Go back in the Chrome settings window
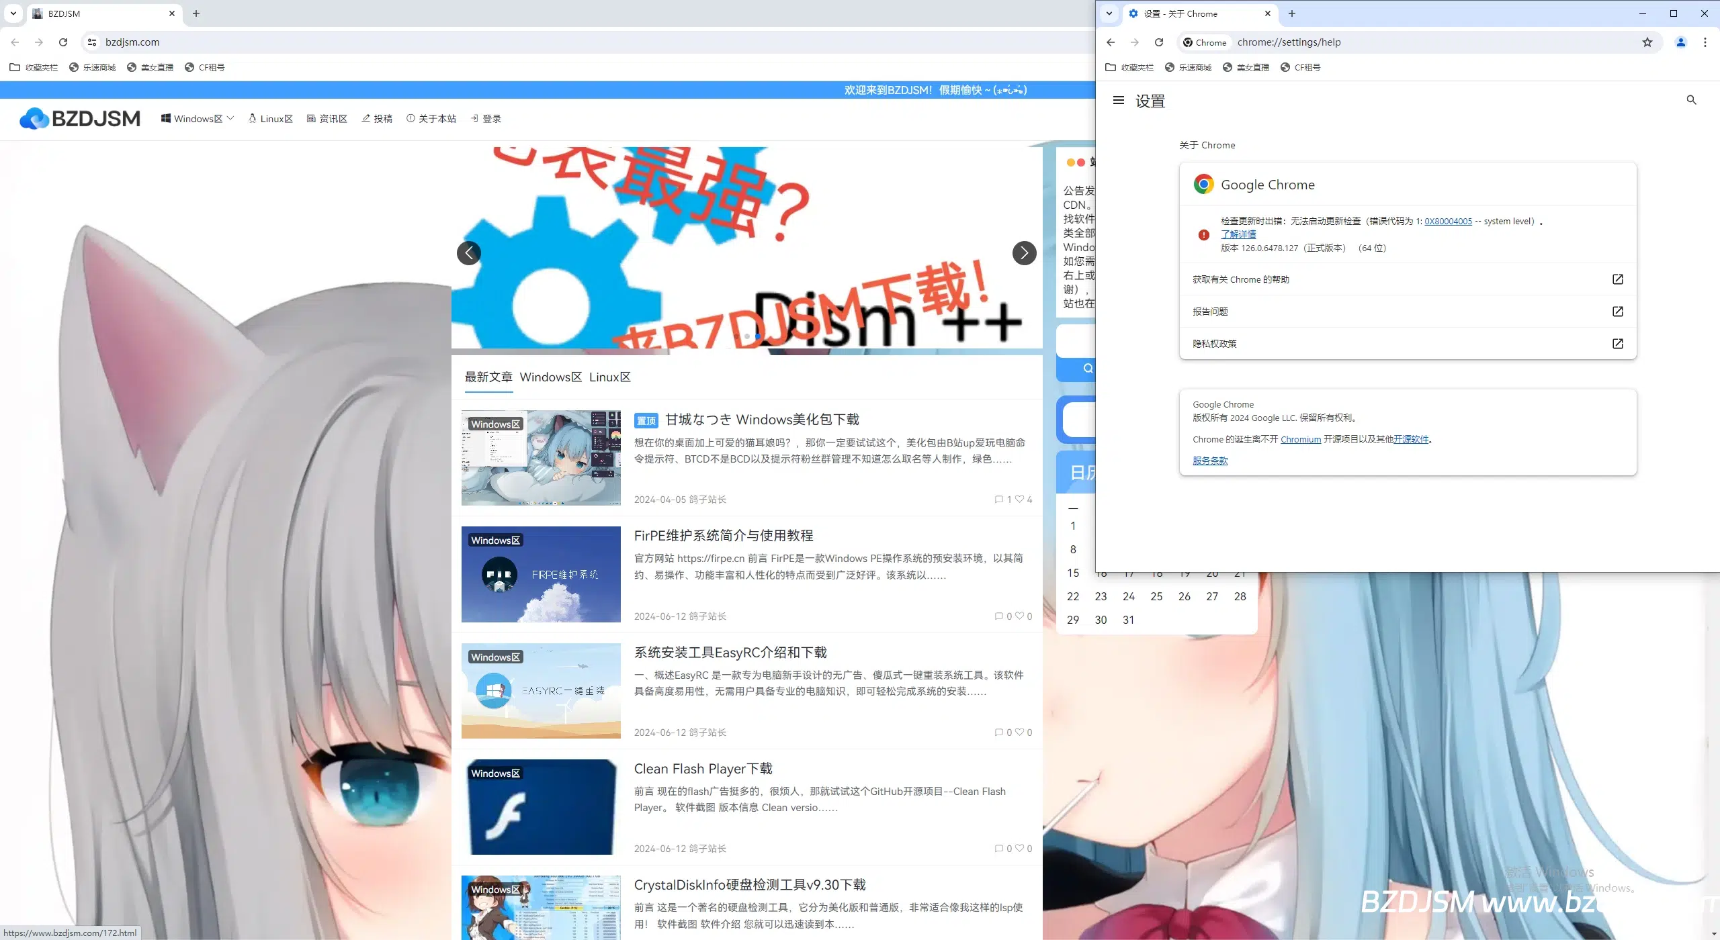 coord(1111,42)
